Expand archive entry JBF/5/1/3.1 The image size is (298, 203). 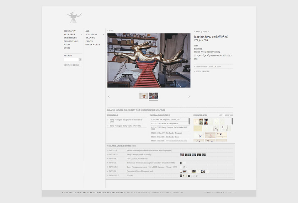pyautogui.click(x=112, y=163)
